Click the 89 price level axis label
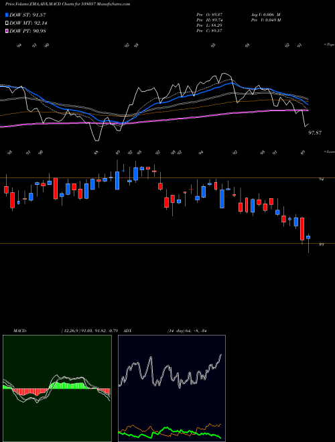Image resolution: width=335 pixels, height=442 pixels. pos(321,244)
